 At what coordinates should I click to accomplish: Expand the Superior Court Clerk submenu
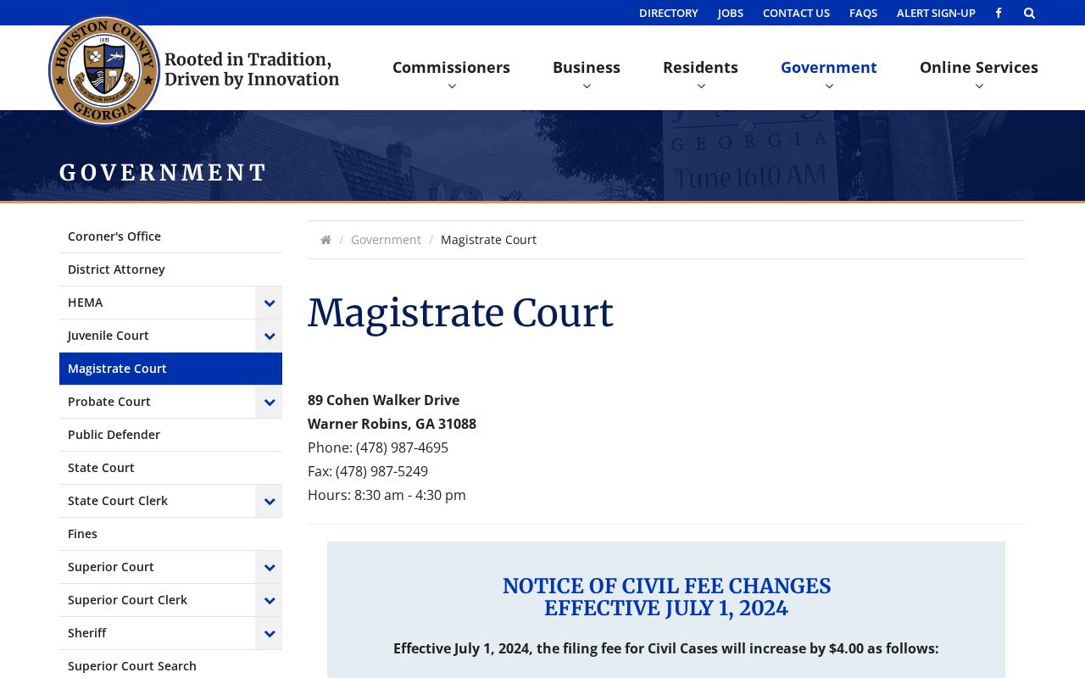click(x=269, y=600)
